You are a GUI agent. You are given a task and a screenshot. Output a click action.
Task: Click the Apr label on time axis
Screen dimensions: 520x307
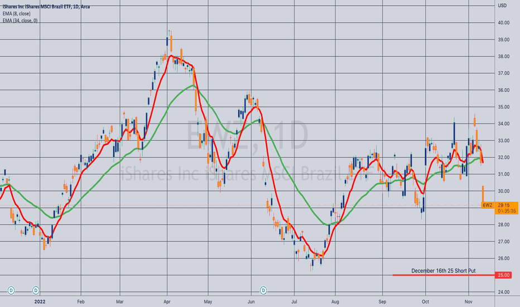pyautogui.click(x=167, y=301)
